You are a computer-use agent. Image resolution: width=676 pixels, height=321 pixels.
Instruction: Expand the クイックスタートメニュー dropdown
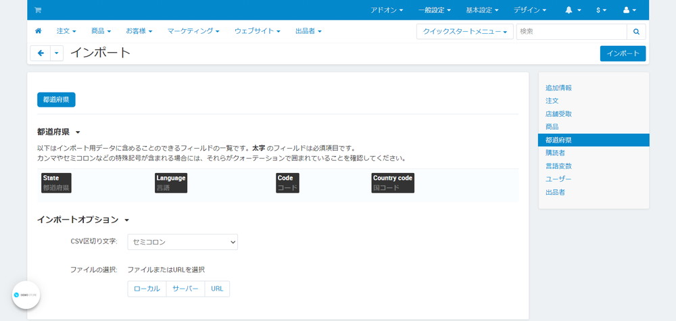pyautogui.click(x=465, y=32)
